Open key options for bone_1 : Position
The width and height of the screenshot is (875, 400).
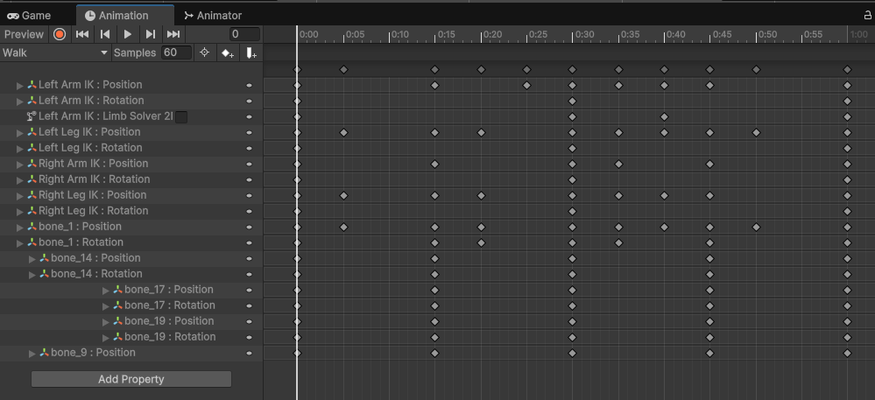click(x=249, y=227)
